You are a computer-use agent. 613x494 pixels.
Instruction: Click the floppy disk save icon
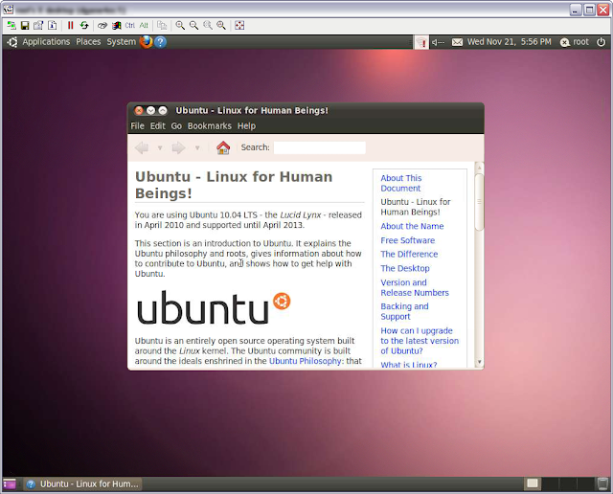[25, 26]
